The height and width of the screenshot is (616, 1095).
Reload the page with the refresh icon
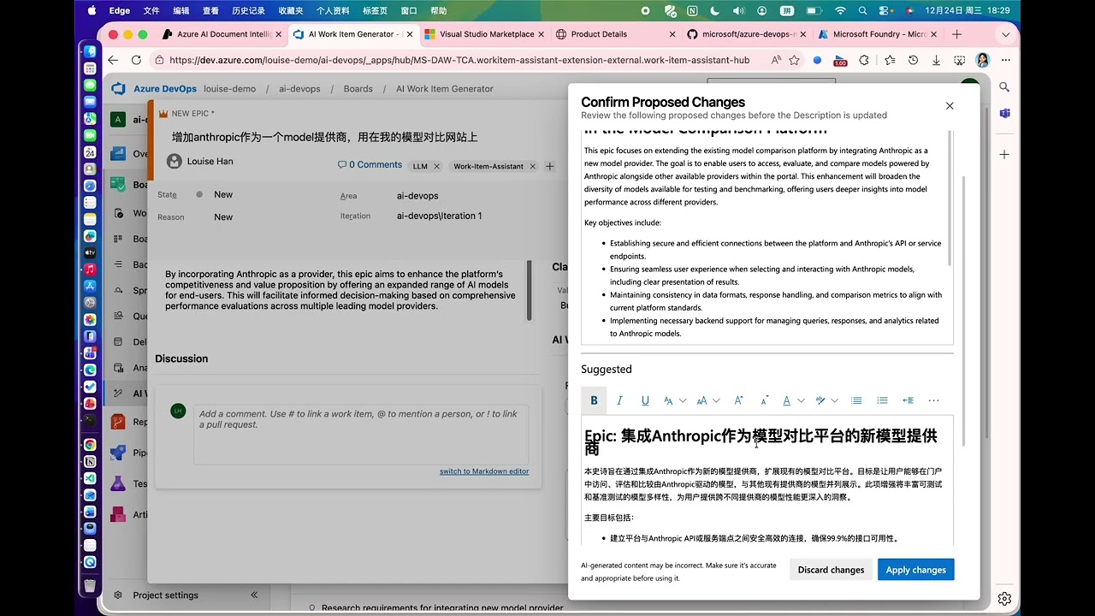[x=136, y=60]
